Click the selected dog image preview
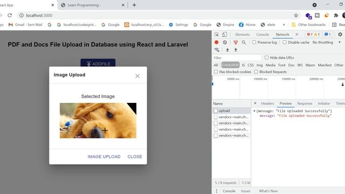345x194 pixels. [98, 121]
